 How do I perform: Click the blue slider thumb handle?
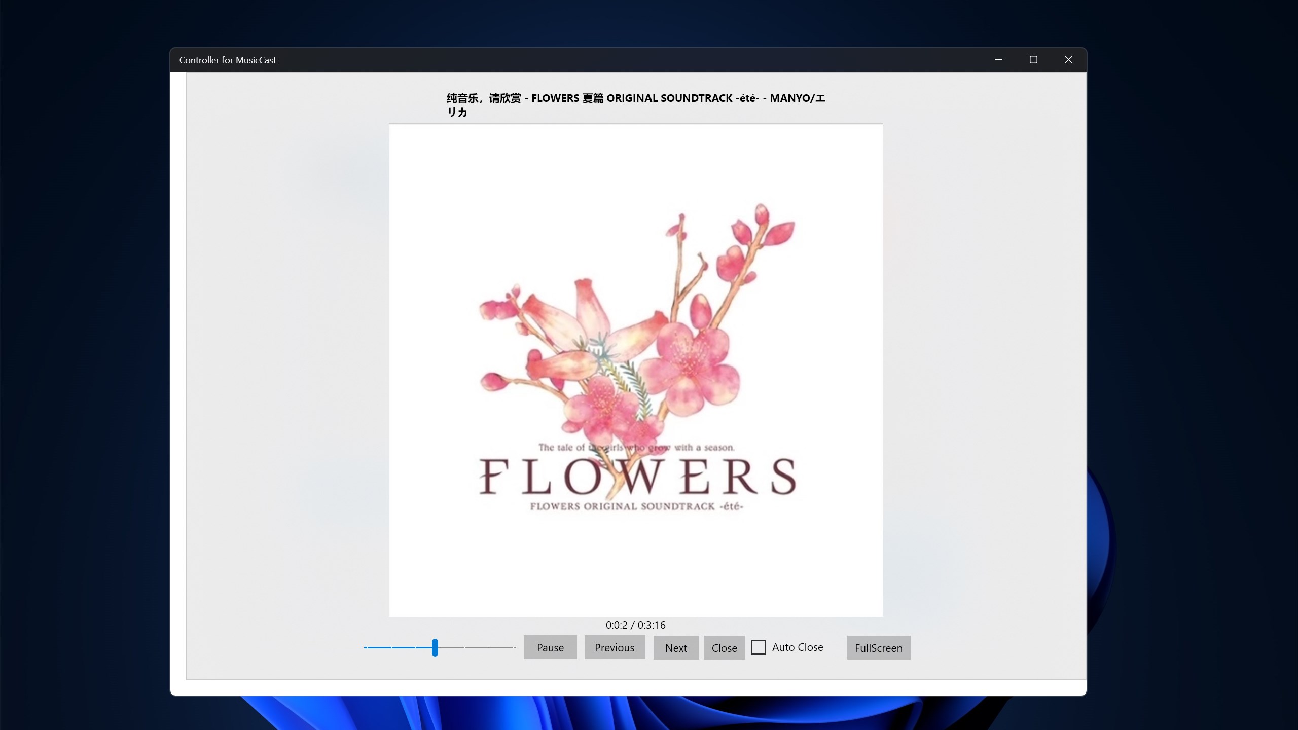435,647
